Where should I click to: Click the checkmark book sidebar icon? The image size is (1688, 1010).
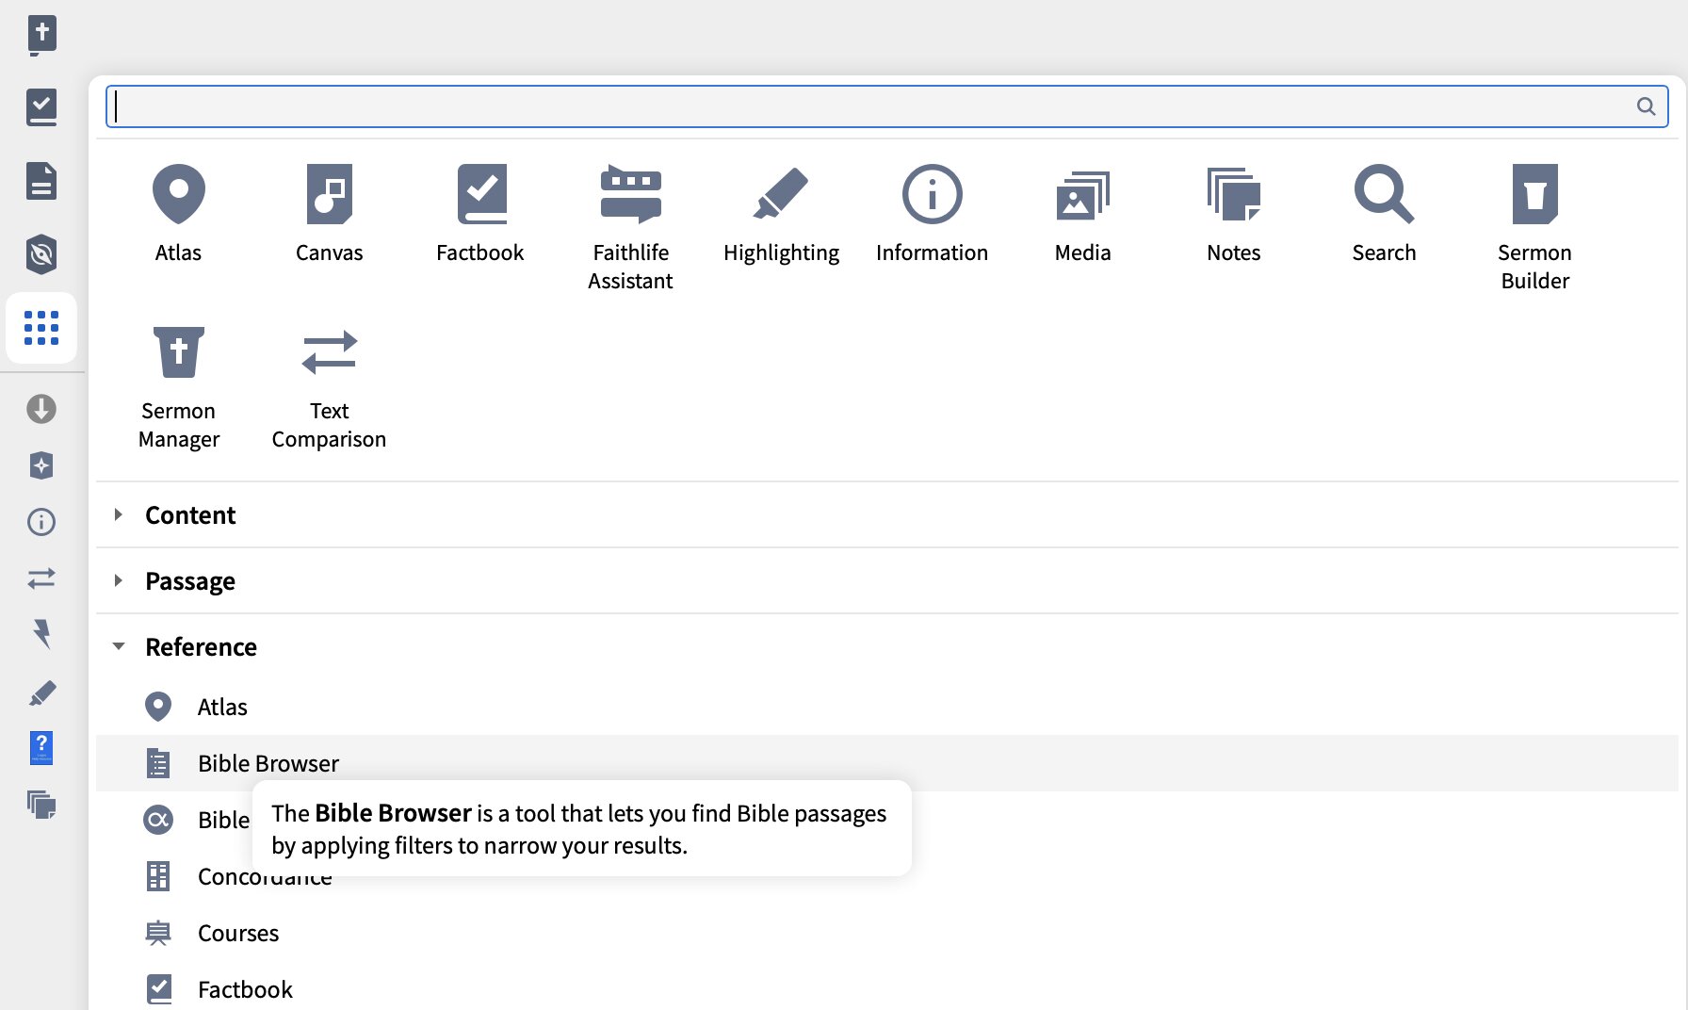(x=41, y=107)
